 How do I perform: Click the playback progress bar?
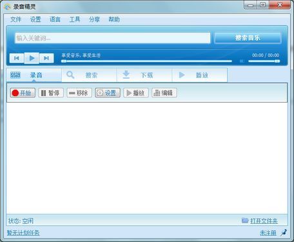pos(146,61)
